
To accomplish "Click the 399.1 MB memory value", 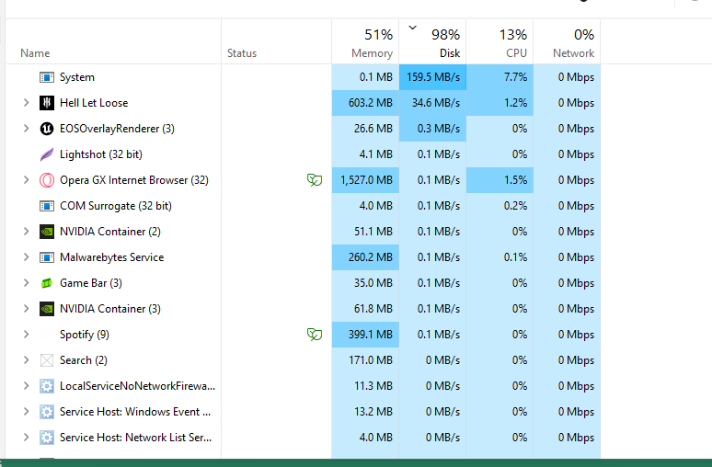I will click(371, 335).
